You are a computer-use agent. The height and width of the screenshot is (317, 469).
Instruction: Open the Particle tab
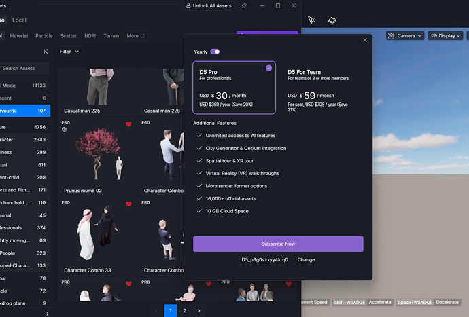tap(44, 36)
